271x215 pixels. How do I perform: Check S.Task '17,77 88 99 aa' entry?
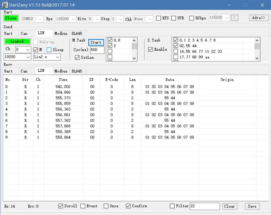coord(176,57)
